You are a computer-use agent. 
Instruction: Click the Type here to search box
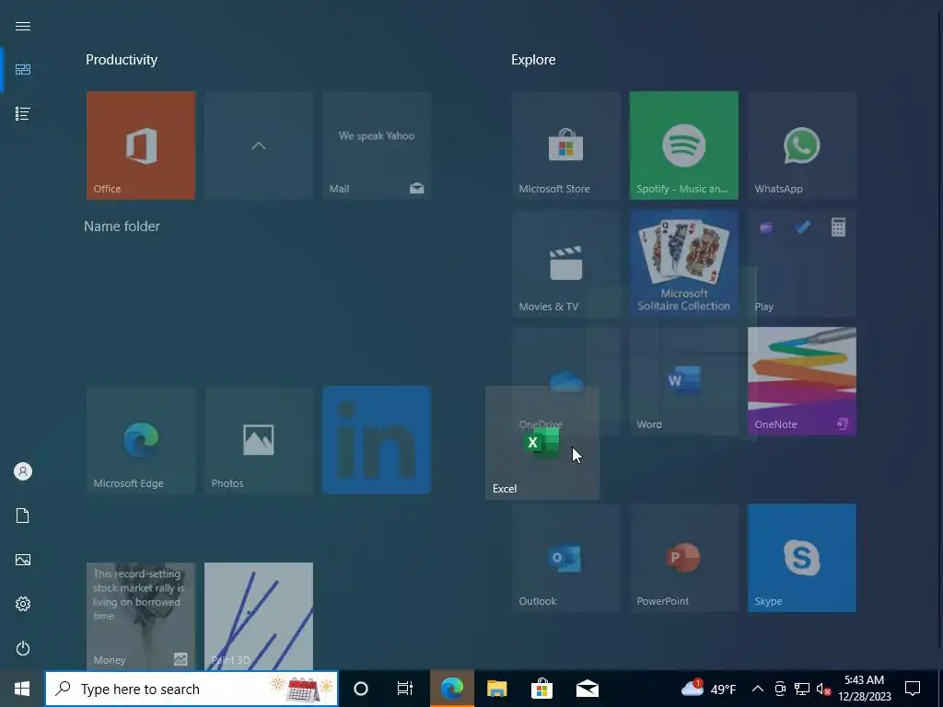pos(192,689)
